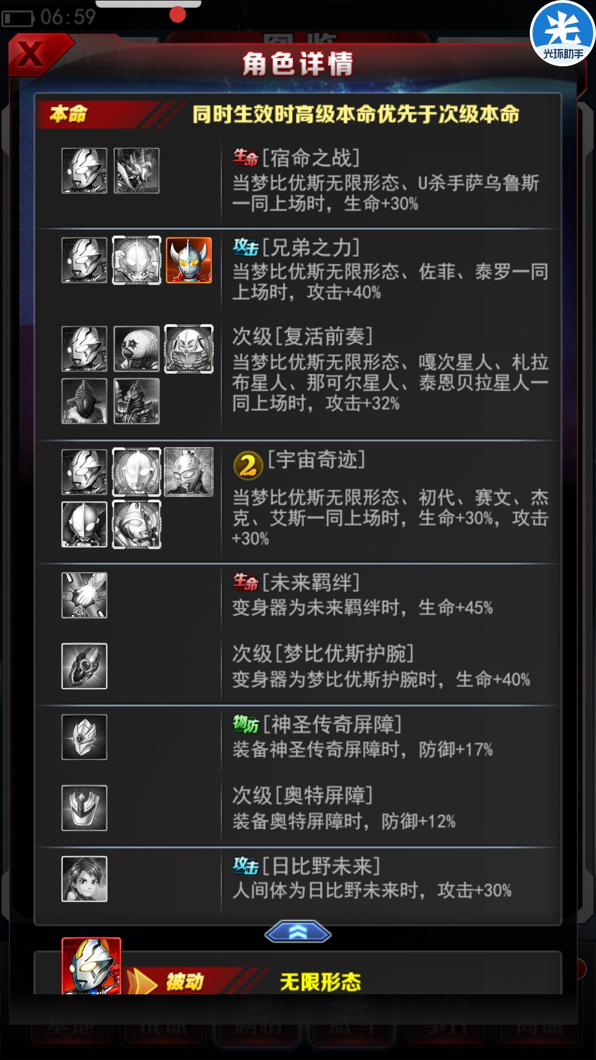Viewport: 596px width, 1060px height.
Task: Tap the 梦比优斯护腕 bracelet icon
Action: point(84,666)
